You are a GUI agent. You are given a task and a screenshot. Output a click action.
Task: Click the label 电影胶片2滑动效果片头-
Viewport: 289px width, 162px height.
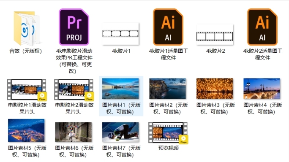74,108
